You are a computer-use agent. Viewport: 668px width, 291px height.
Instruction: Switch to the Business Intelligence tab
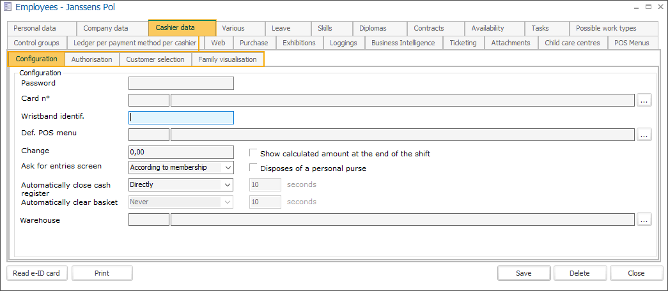pos(404,43)
